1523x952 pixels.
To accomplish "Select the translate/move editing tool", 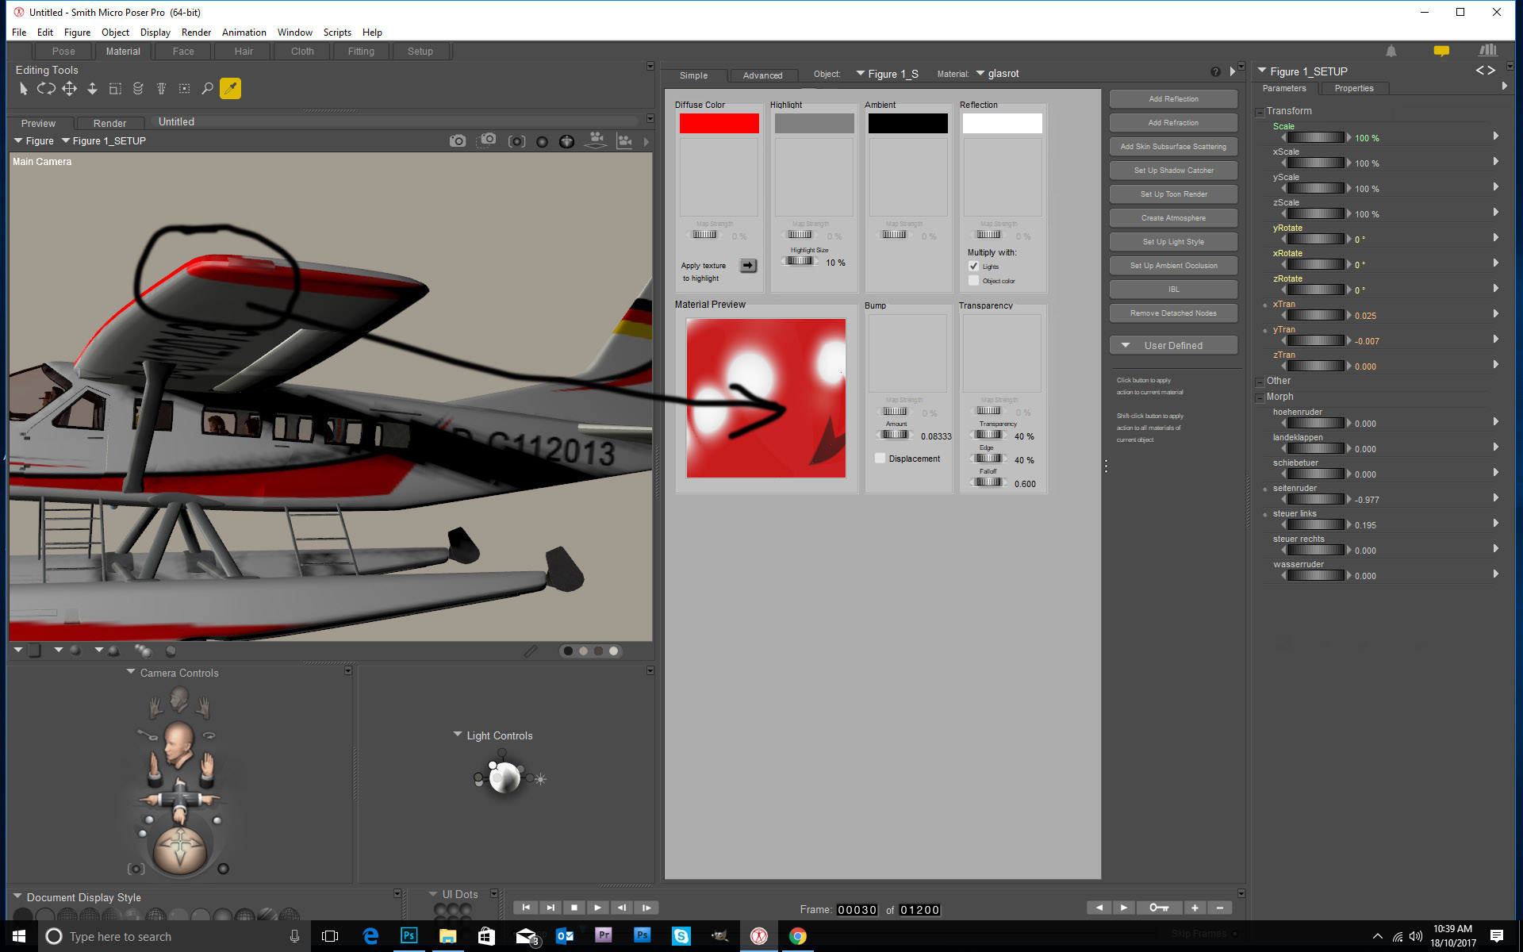I will point(70,89).
